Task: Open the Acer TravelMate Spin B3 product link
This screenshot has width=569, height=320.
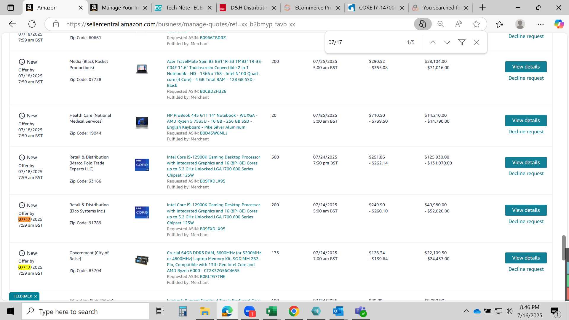Action: 215,73
